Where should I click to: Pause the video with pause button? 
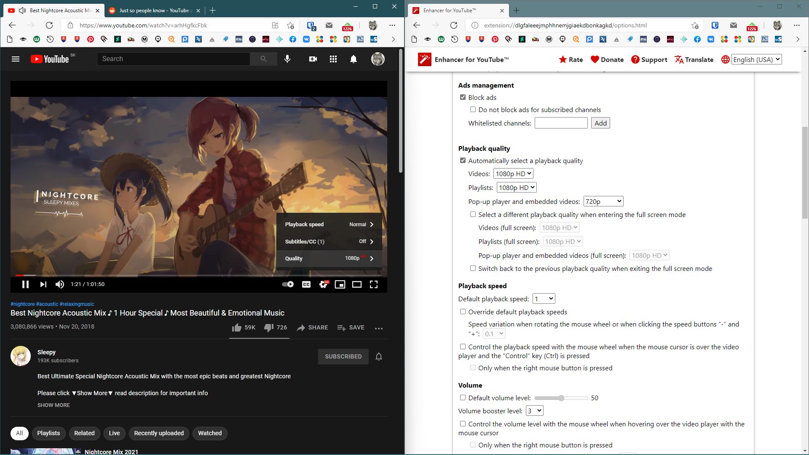(25, 284)
